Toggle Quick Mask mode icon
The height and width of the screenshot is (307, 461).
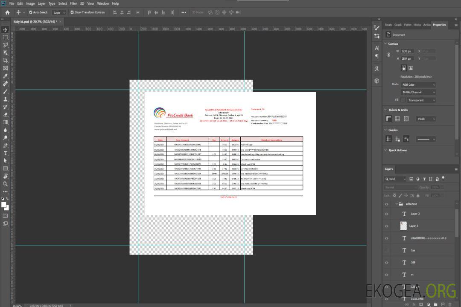tap(5, 216)
